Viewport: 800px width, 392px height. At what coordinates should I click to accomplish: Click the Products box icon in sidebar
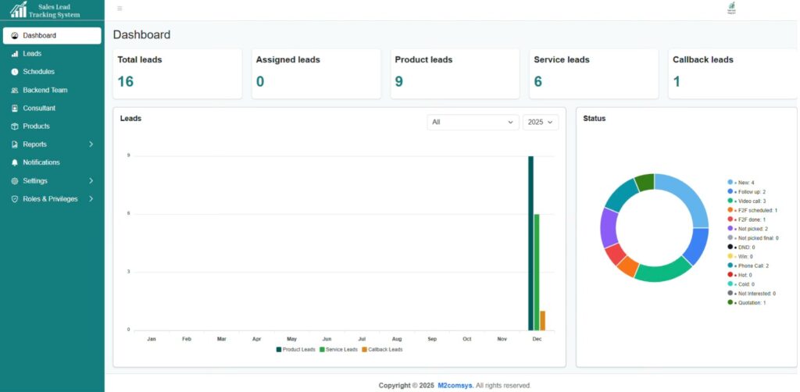coord(15,127)
